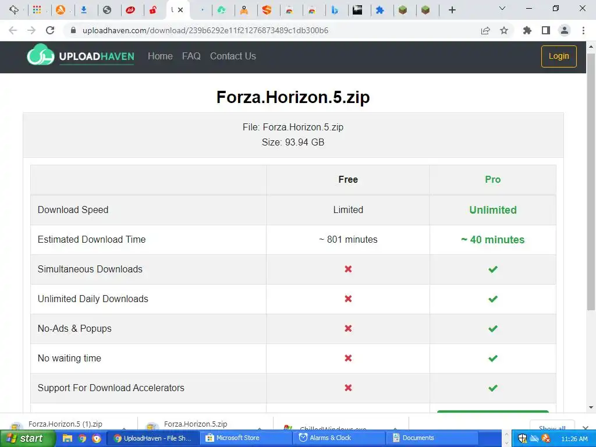596x447 pixels.
Task: Switch to the Bing tab
Action: [335, 10]
